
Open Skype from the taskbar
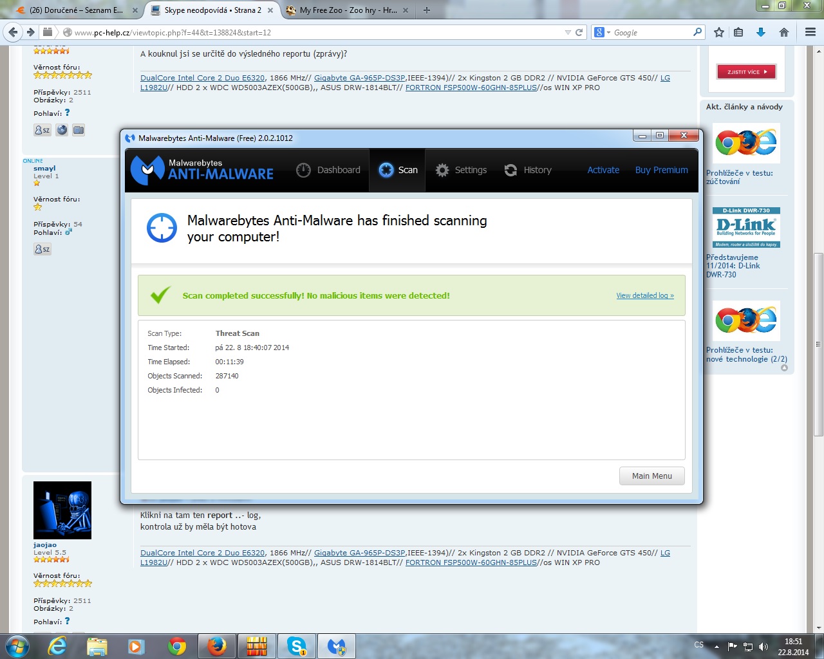pos(297,646)
